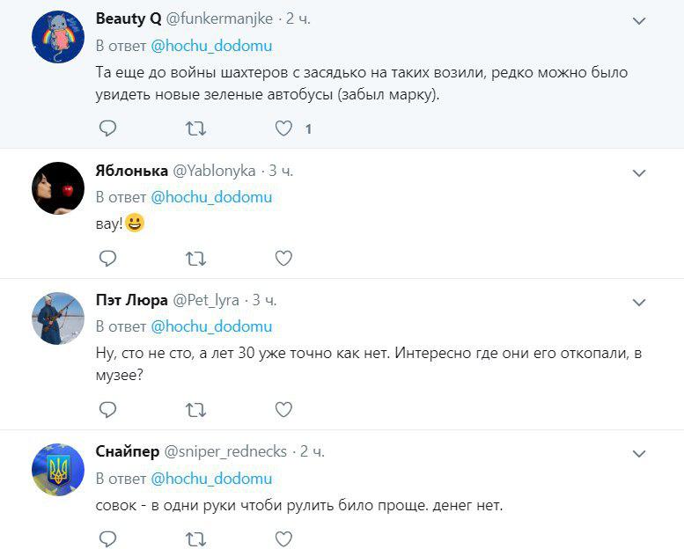This screenshot has width=684, height=549.
Task: Expand the menu chevron on Яблонька's tweet
Action: (640, 173)
